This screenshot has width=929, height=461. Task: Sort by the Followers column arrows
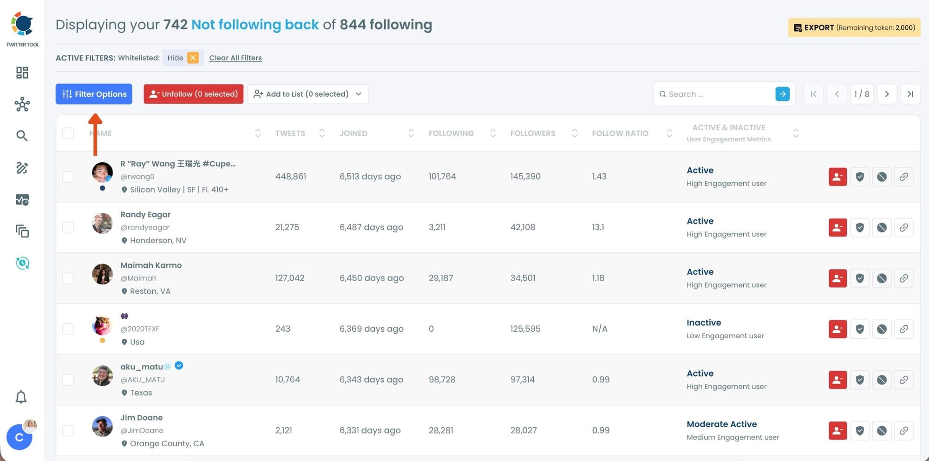point(575,133)
